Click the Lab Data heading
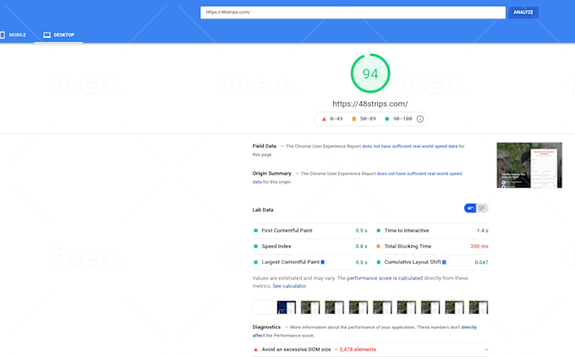Screen dimensions: 575x357 pos(263,210)
